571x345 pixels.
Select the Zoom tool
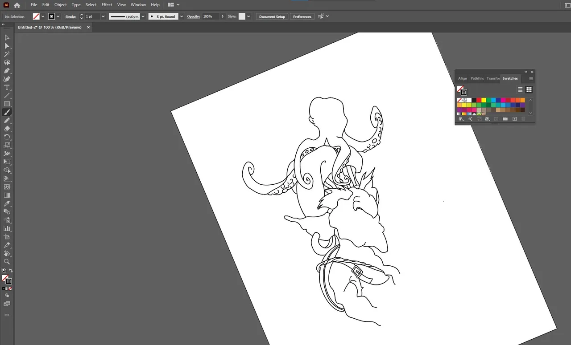pyautogui.click(x=7, y=262)
